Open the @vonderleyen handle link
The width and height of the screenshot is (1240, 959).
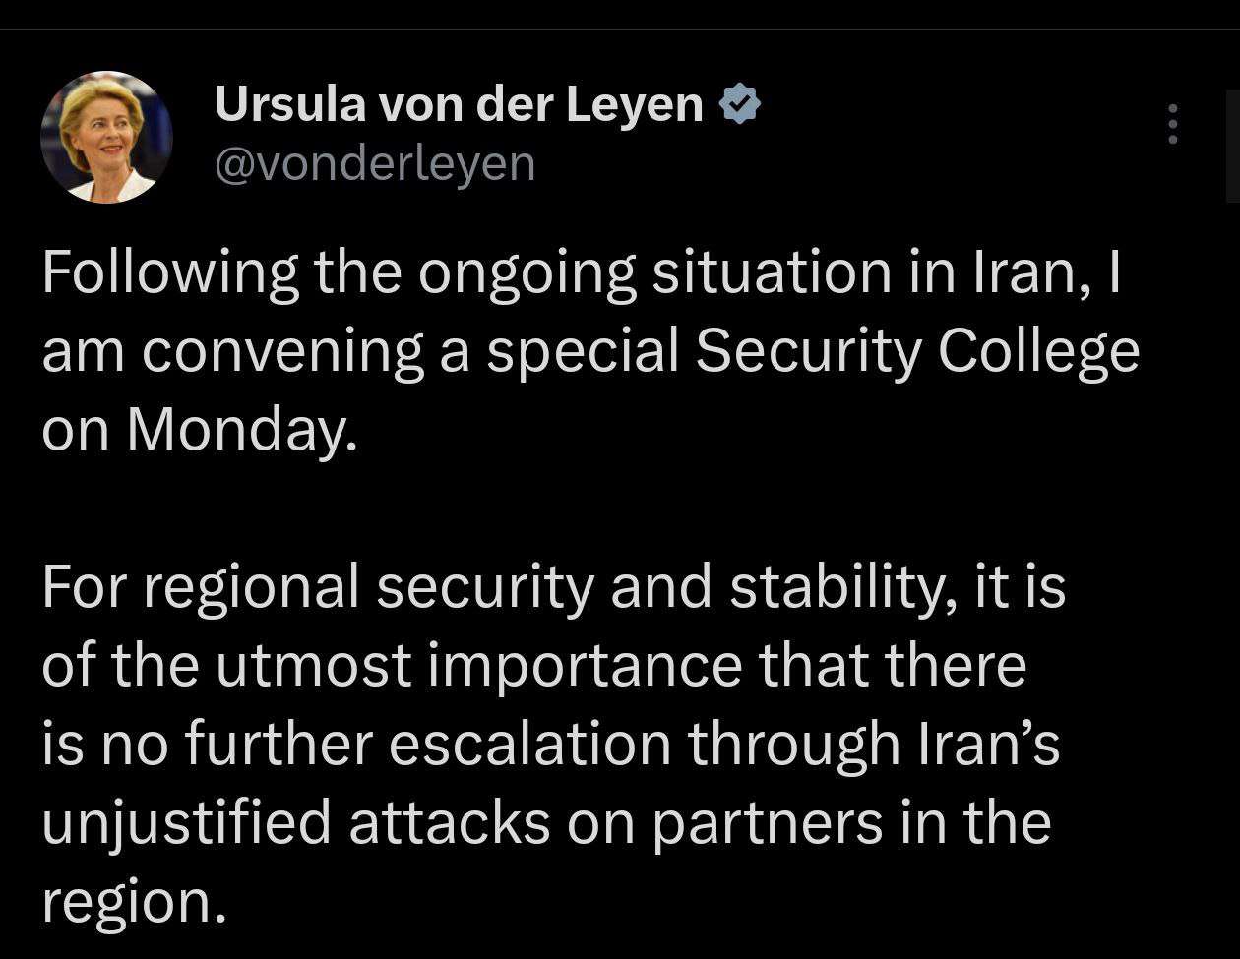click(375, 163)
